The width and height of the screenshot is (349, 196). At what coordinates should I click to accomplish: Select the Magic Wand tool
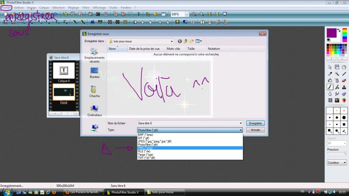click(337, 74)
